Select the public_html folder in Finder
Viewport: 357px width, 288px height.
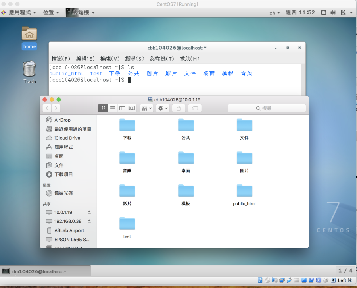[x=244, y=192]
